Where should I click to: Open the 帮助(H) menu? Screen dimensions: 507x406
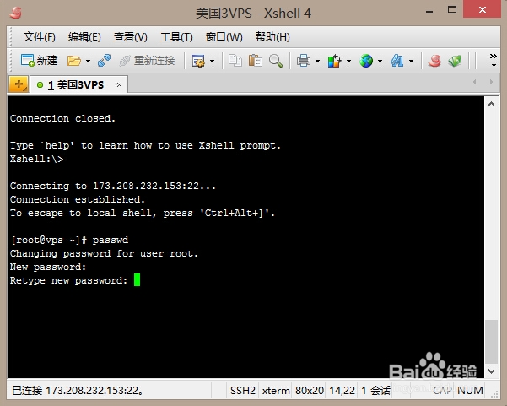(272, 37)
